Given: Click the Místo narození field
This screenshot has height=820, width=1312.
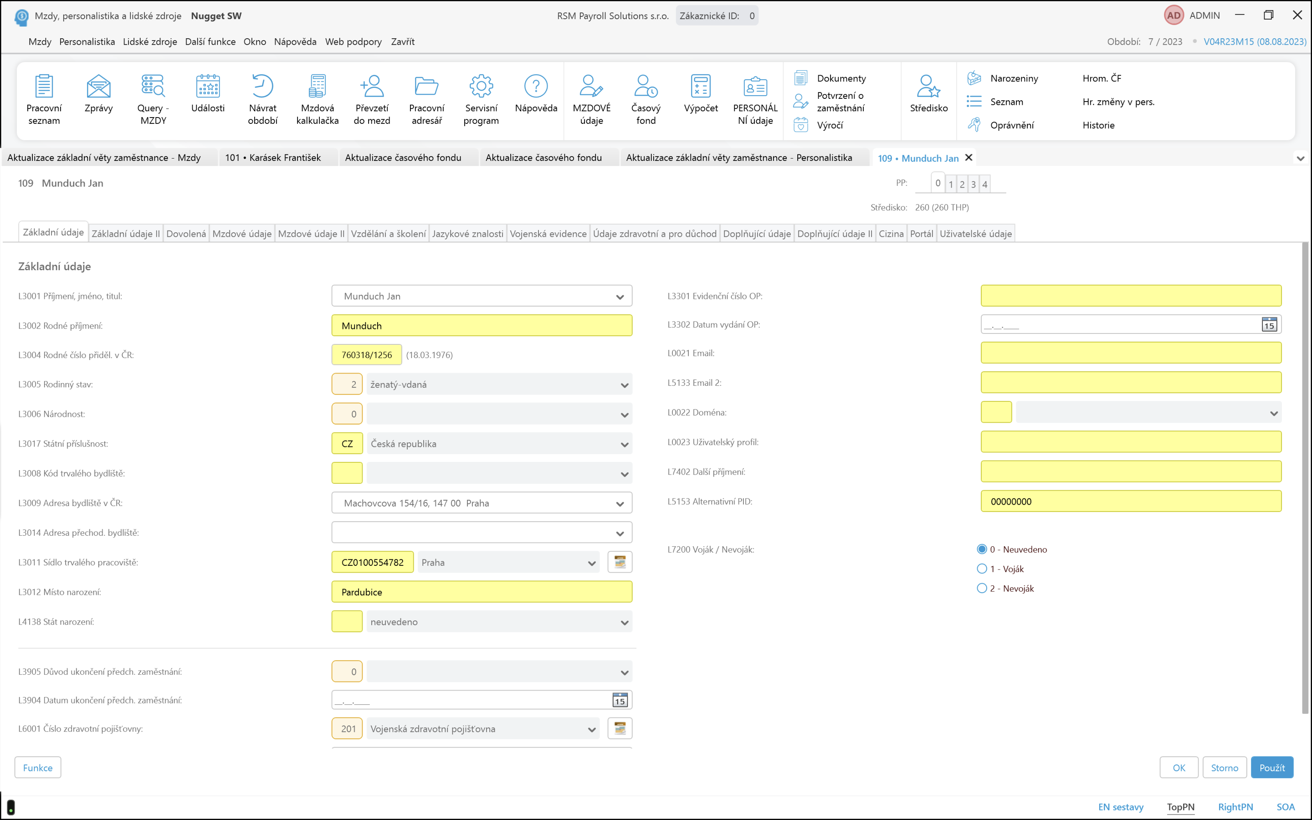Looking at the screenshot, I should 482,592.
